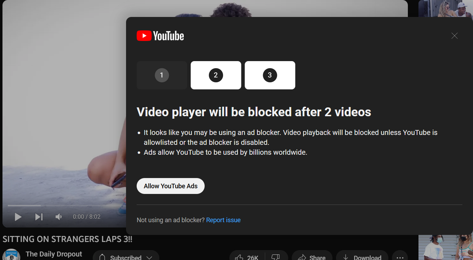
Task: Select step 2 indicator box
Action: pos(216,75)
